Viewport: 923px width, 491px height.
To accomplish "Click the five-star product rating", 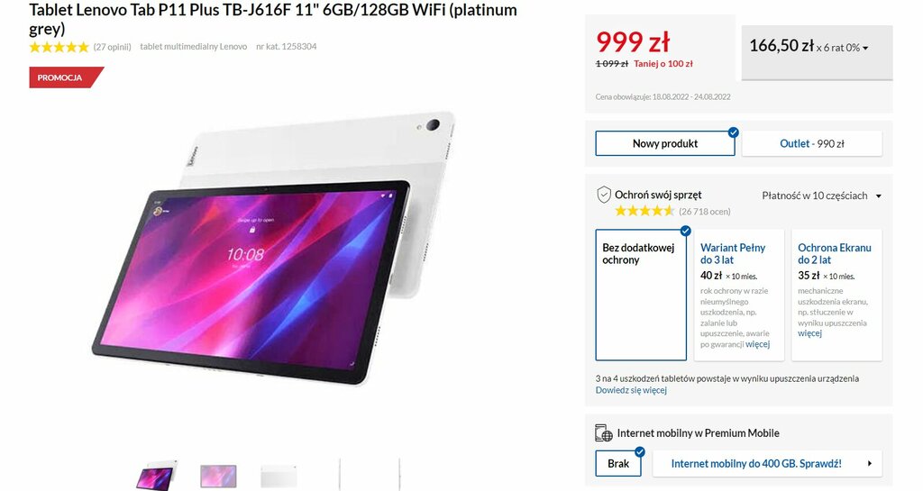I will click(x=59, y=47).
